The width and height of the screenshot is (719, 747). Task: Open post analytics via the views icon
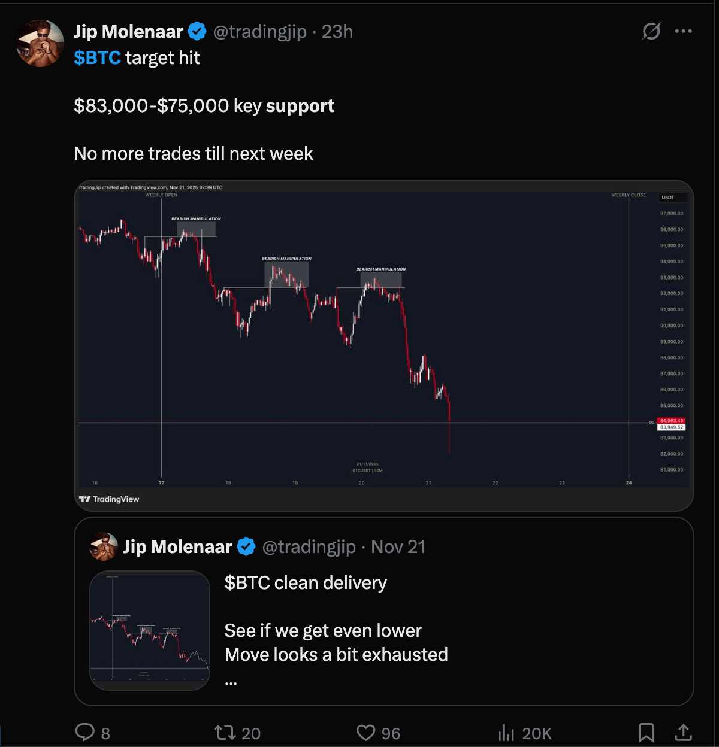(x=506, y=732)
